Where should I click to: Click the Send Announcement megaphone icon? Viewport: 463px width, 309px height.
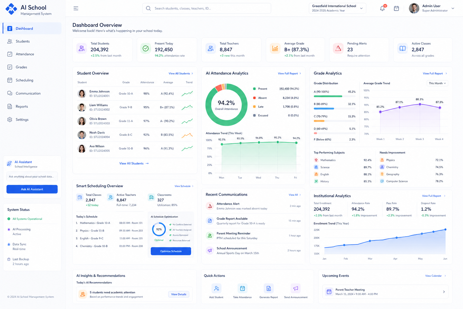click(296, 288)
